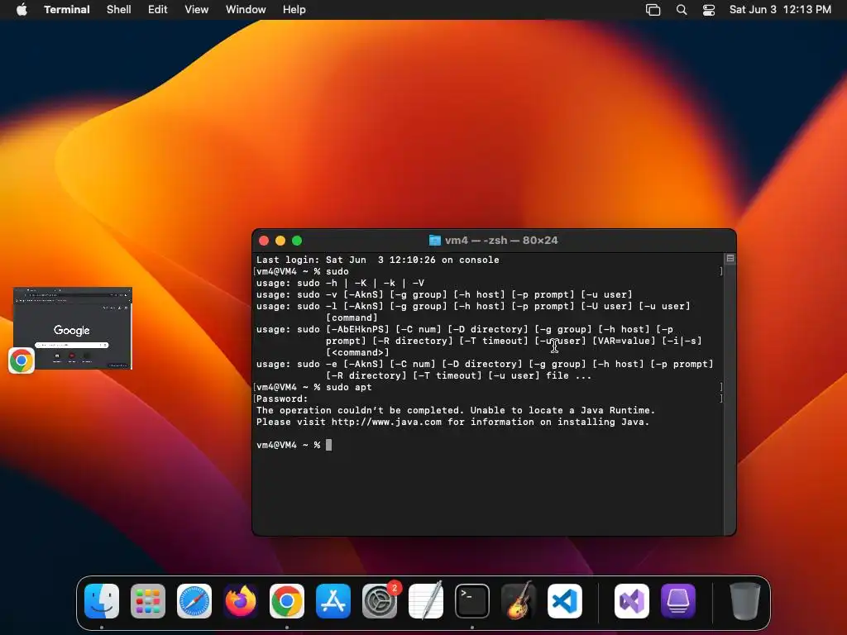This screenshot has height=635, width=847.
Task: Click the Terminal scrollback marker icon
Action: pos(730,259)
